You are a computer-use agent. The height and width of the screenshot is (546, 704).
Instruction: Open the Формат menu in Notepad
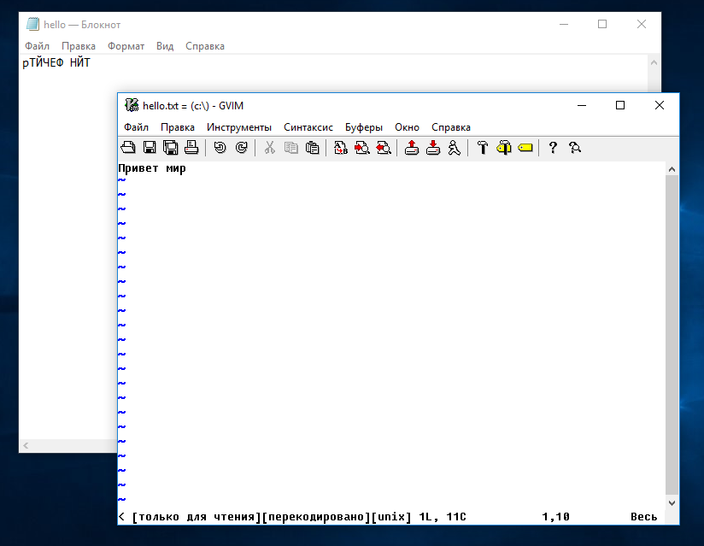coord(126,46)
